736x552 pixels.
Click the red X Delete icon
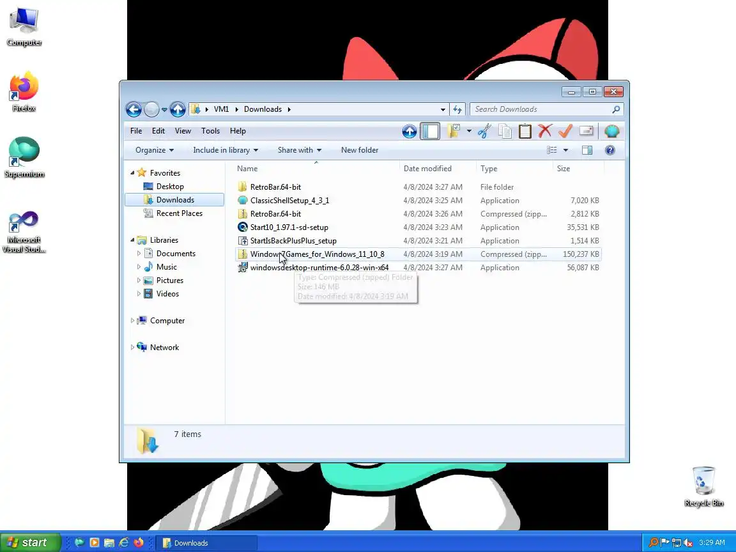[545, 131]
